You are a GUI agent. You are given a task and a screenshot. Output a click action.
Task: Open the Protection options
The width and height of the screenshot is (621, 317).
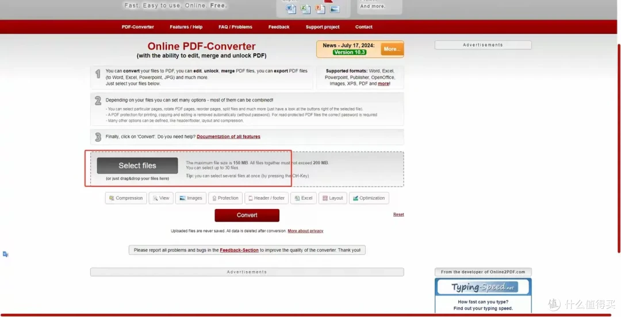[225, 198]
